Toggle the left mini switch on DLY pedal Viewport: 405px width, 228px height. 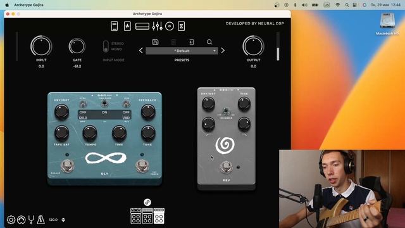tap(83, 104)
